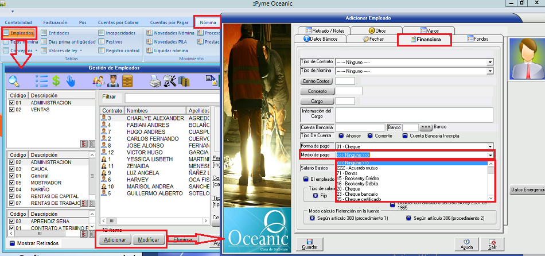
Task: Click the Datos Emergencia button
Action: (x=527, y=190)
